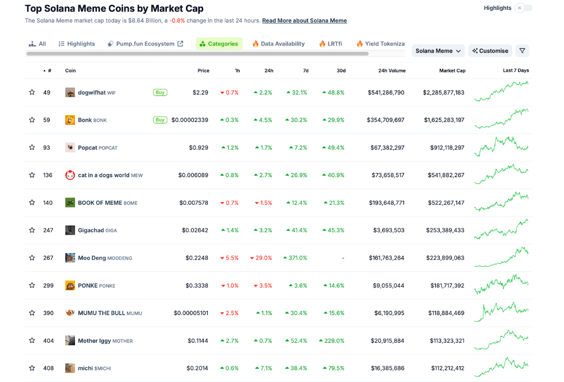Favorite dogwifhat with its star icon

coord(32,92)
